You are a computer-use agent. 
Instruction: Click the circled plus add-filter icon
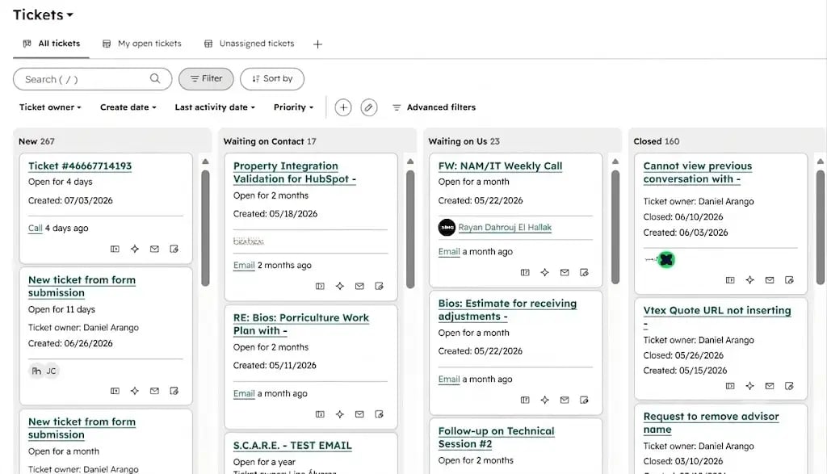[343, 107]
